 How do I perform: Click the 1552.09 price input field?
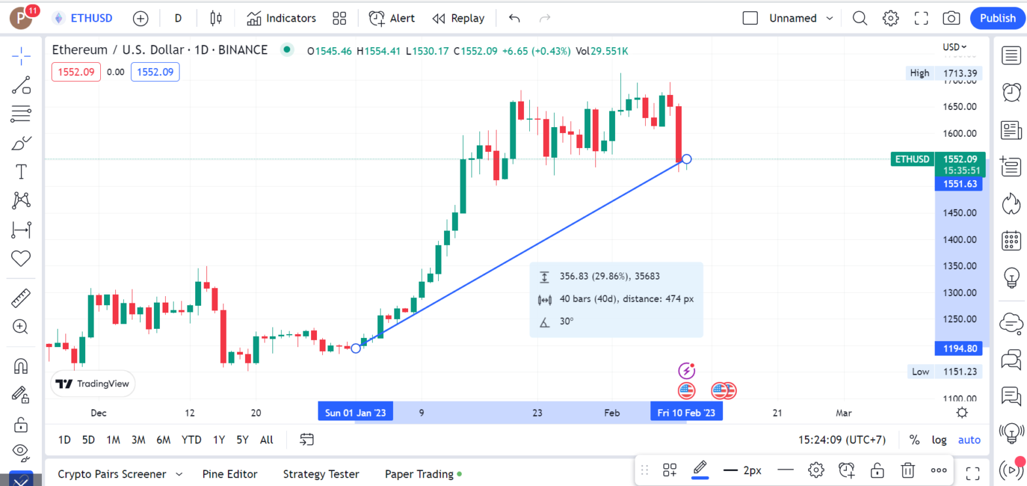point(155,71)
